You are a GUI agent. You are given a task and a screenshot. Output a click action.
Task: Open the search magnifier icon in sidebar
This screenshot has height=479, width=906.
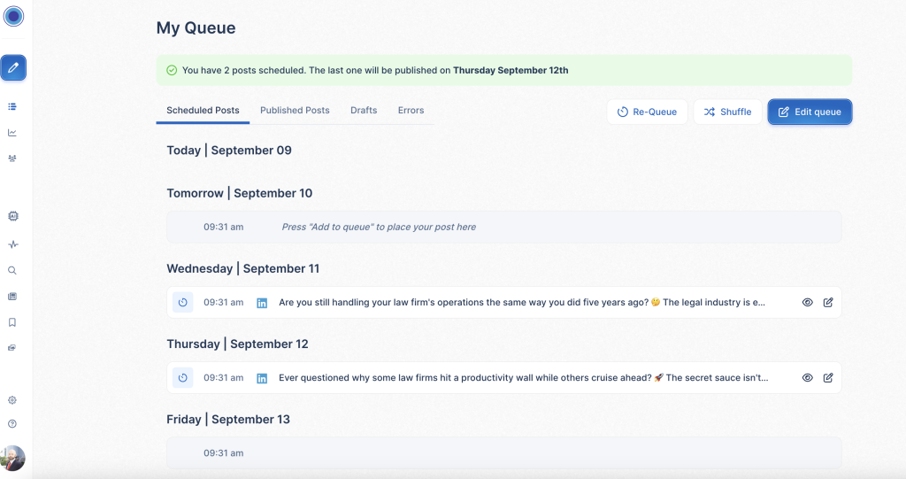[x=12, y=271]
